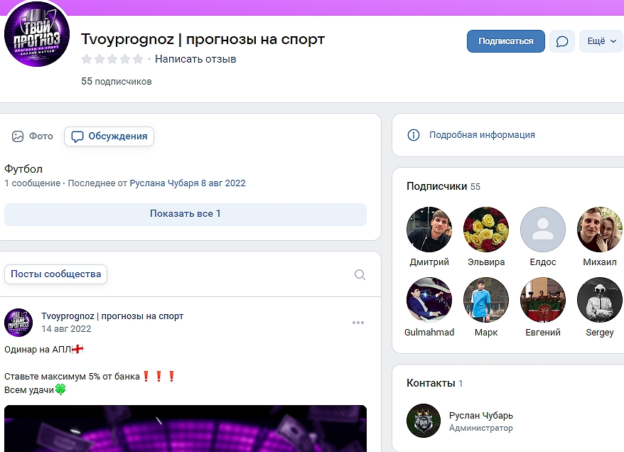Click the 55 подписчиков link

click(118, 81)
